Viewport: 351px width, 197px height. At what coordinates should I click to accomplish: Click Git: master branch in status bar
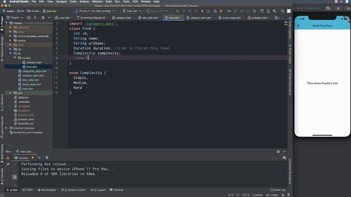coord(272,195)
